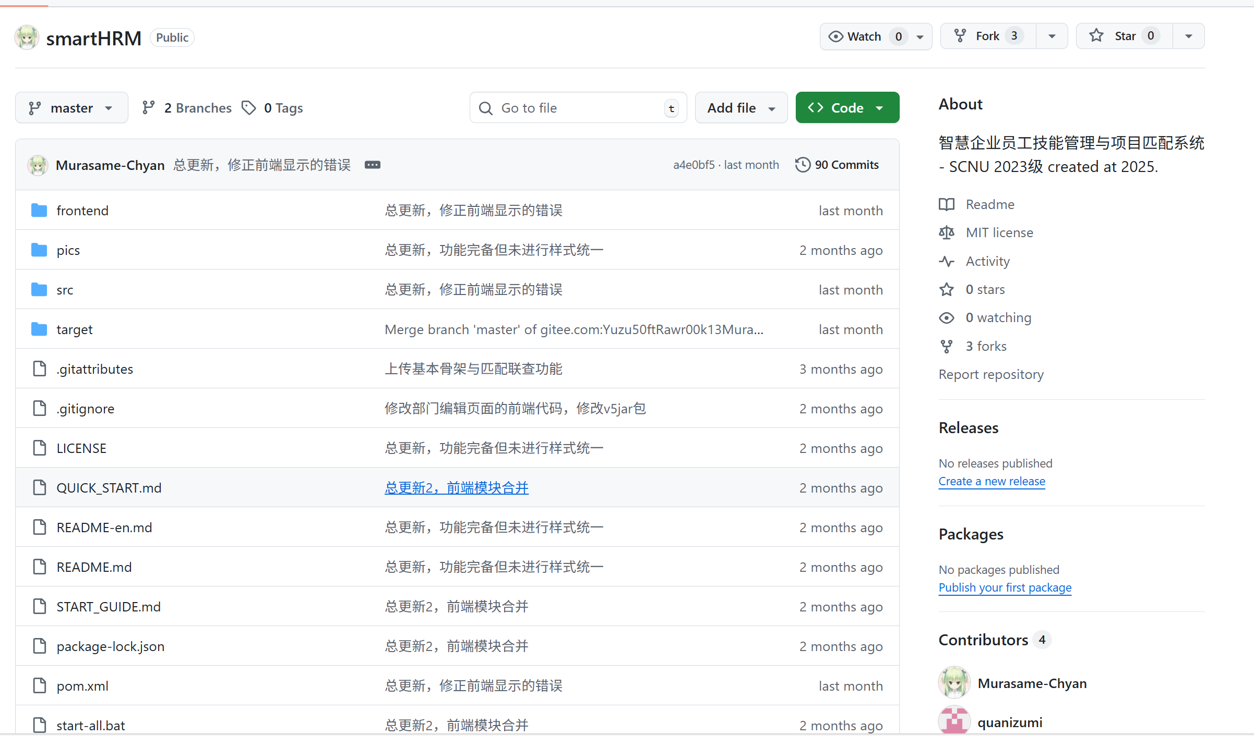
Task: Open commit message 总更新2，前端模块合并 for QUICK_START.md
Action: coord(457,488)
